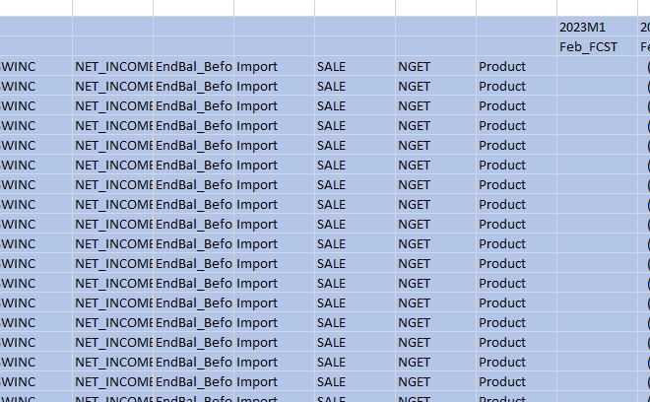Select Product cell in first data row
Image resolution: width=650 pixels, height=402 pixels.
516,67
